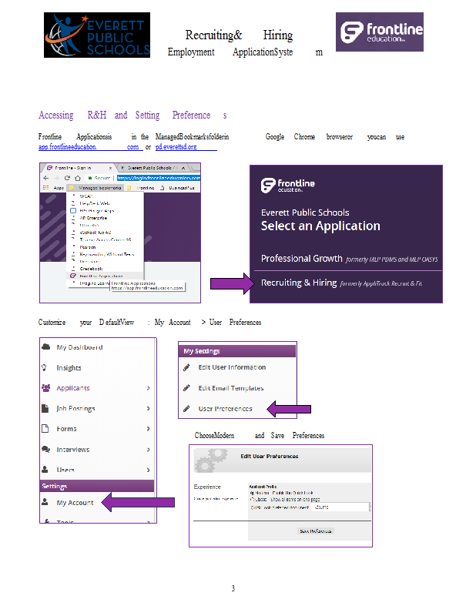The height and width of the screenshot is (616, 476).
Task: Click the My Account person icon
Action: pos(45,502)
